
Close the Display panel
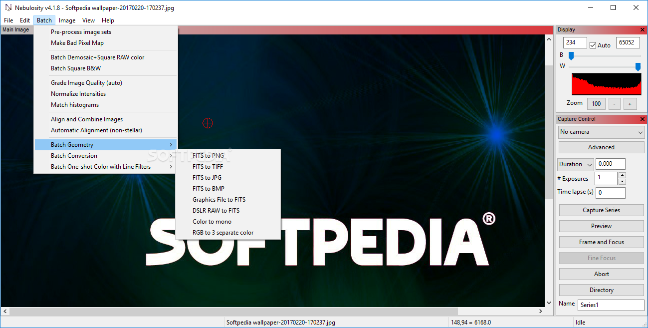coord(643,30)
